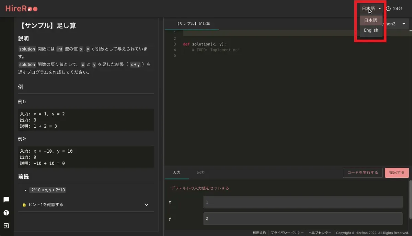Image resolution: width=412 pixels, height=236 pixels.
Task: Click the 説明: 1 + 2 = 3 line
Action: point(38,126)
